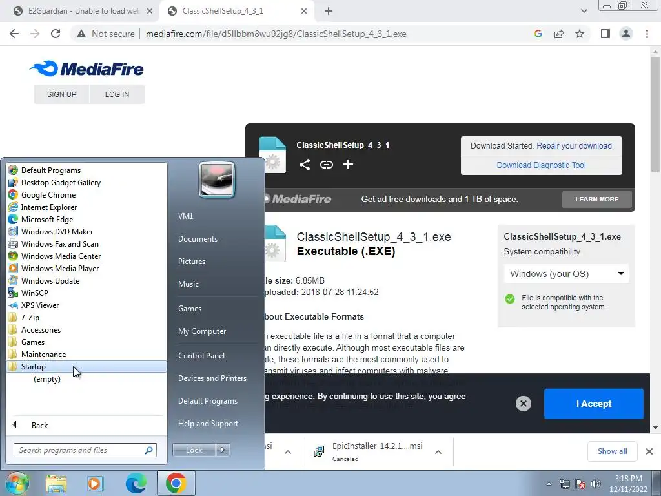Open Chrome's three-dot menu

[x=647, y=34]
